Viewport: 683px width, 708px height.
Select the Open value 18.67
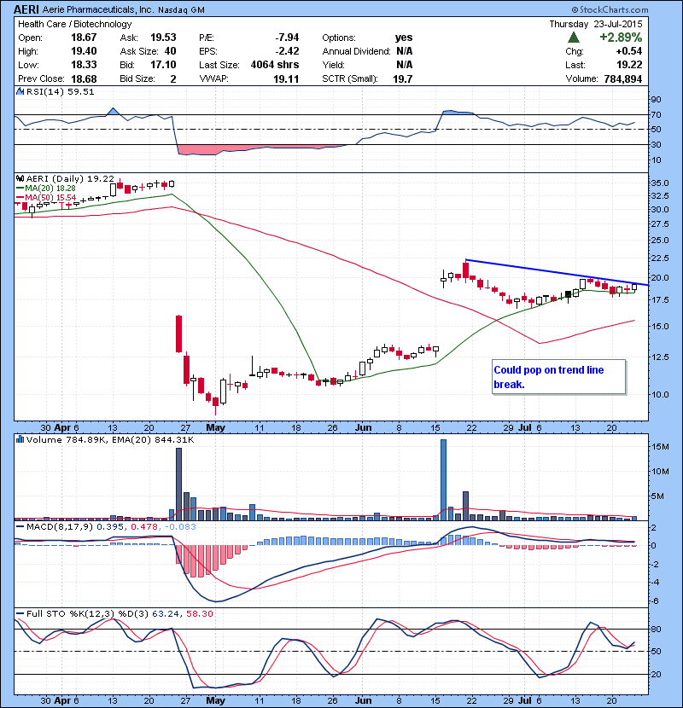(84, 38)
